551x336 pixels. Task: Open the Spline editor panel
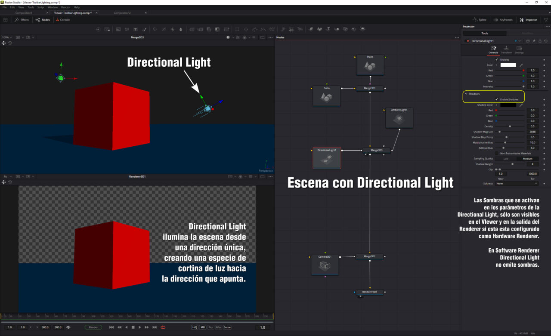[x=480, y=20]
